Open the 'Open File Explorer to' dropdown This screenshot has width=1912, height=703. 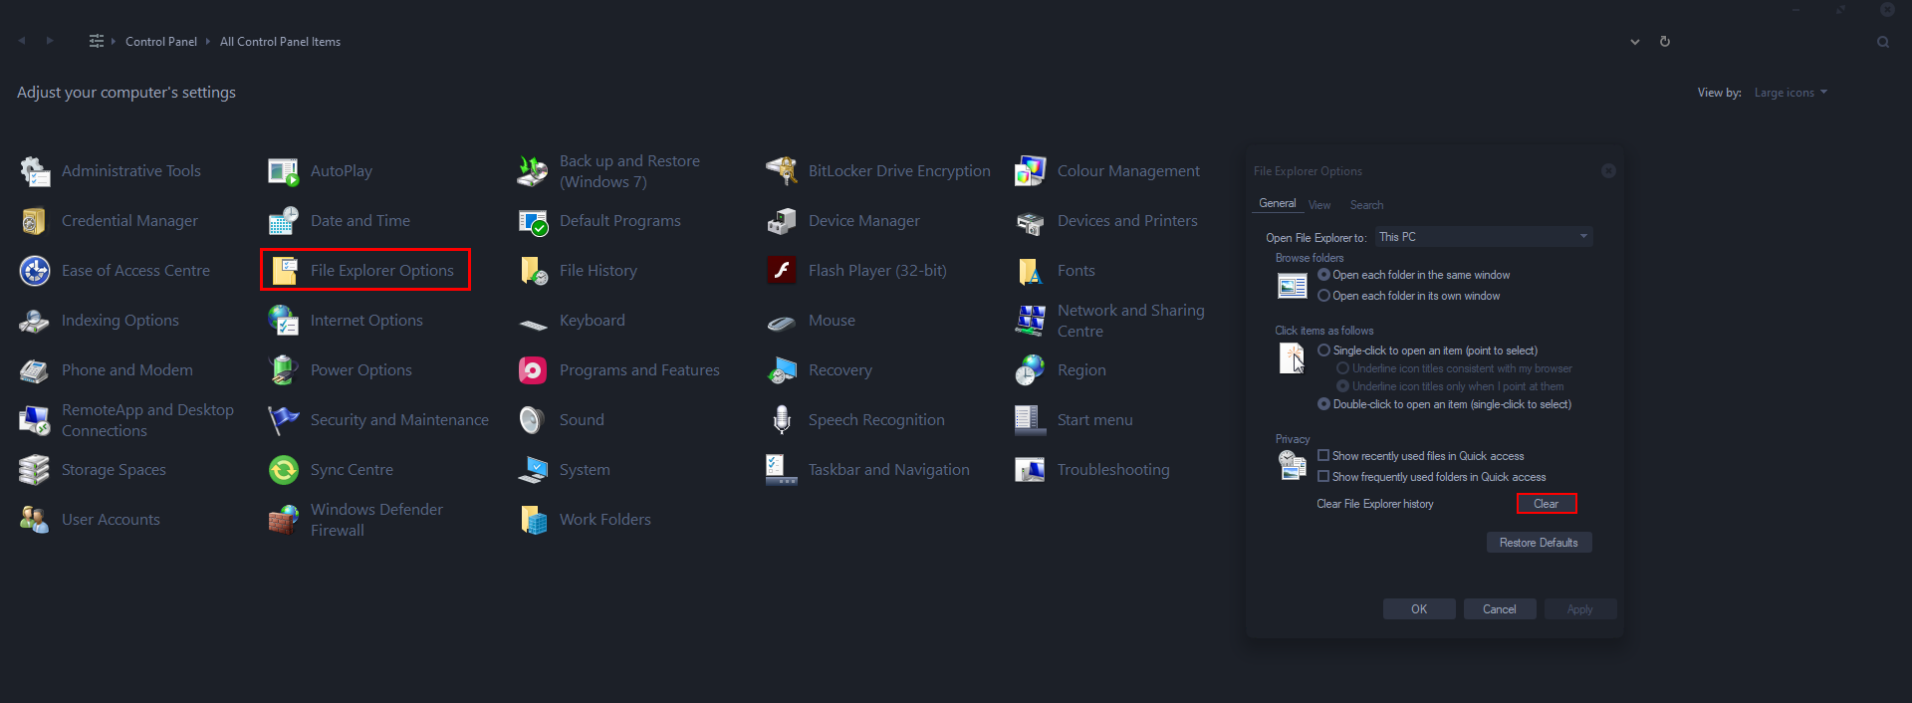tap(1484, 237)
